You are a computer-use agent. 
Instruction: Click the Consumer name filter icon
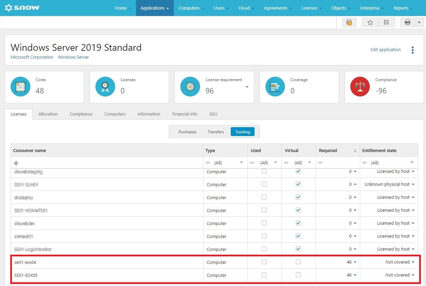pyautogui.click(x=16, y=163)
